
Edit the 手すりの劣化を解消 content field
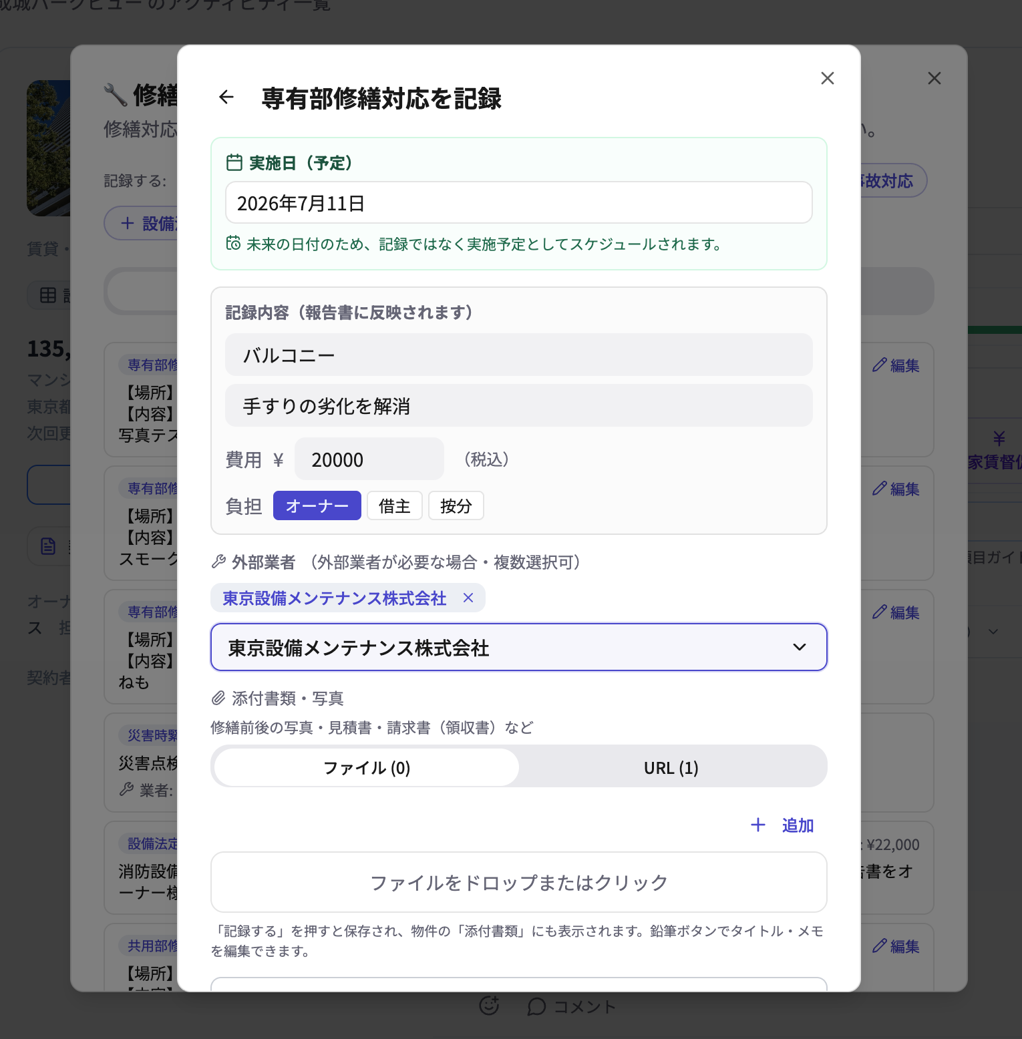coord(518,405)
